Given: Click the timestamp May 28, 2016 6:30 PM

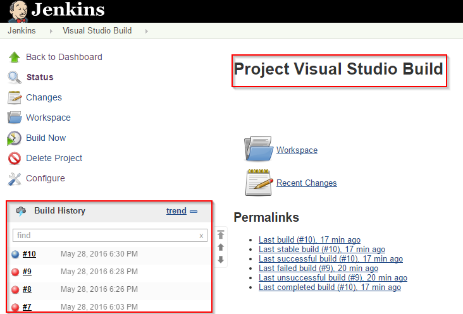Looking at the screenshot, I should (x=99, y=254).
